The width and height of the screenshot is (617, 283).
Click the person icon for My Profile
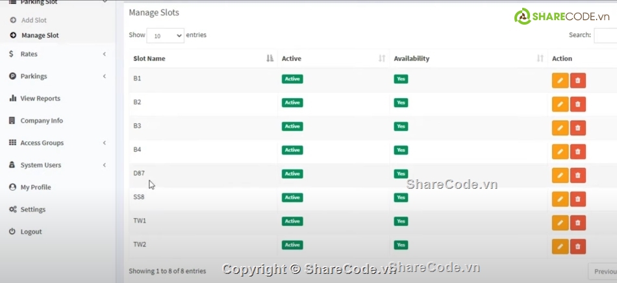coord(12,187)
